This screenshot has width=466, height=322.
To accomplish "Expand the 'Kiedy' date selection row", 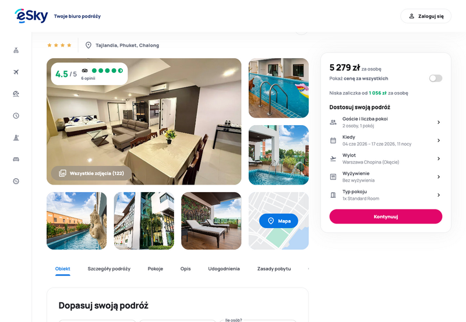I will pos(386,140).
